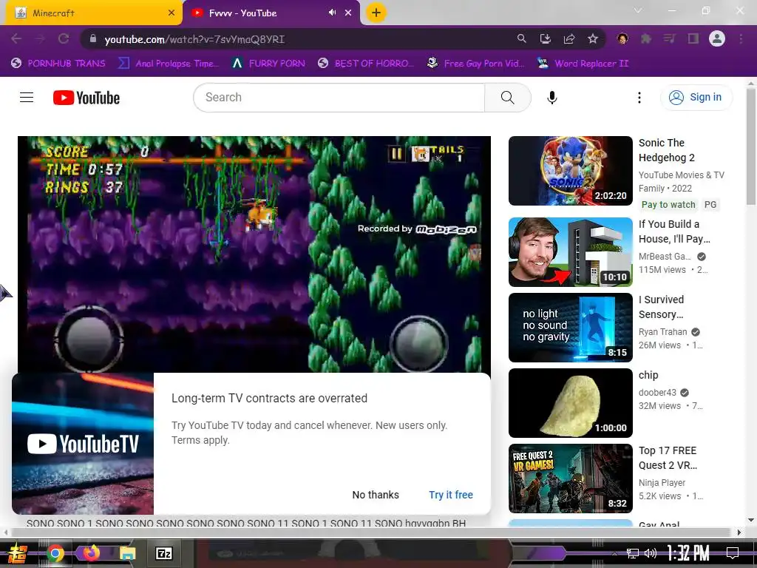Share this page icon in address bar

569,38
